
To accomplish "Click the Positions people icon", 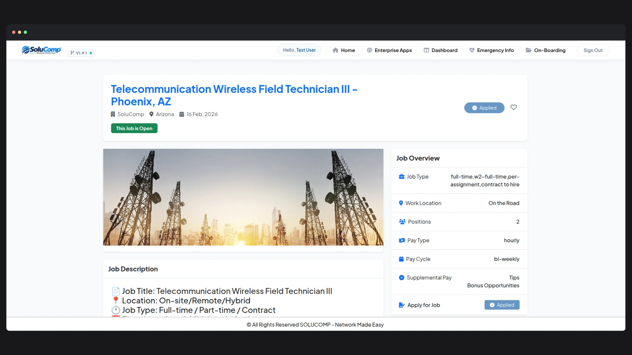I will point(402,222).
